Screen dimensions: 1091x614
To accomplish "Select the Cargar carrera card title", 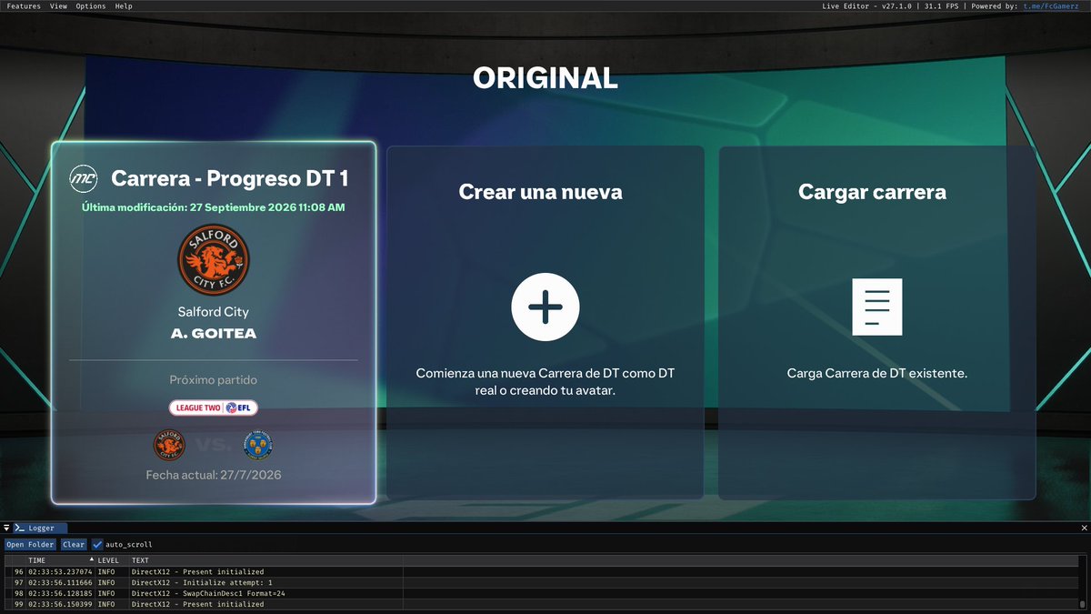I will tap(873, 192).
